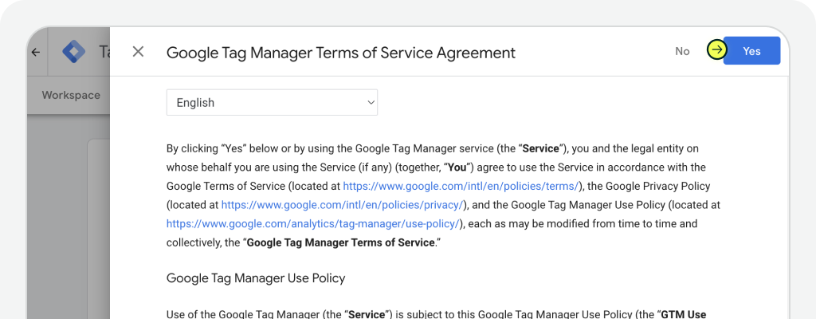Close the Terms of Service dialog
816x319 pixels.
pos(138,52)
